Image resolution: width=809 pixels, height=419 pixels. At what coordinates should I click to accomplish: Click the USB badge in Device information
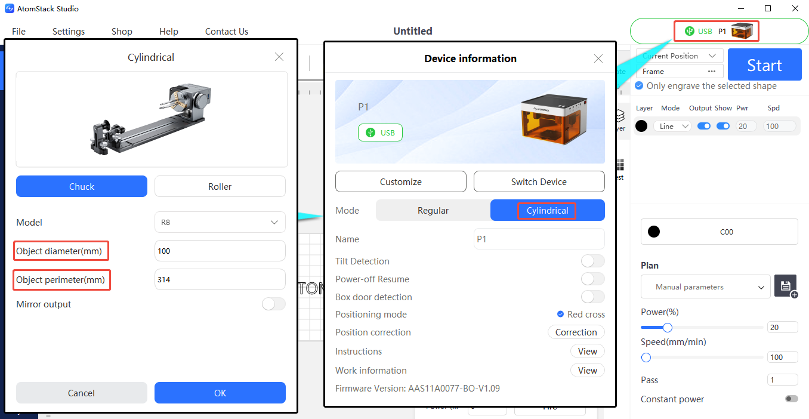pos(380,133)
